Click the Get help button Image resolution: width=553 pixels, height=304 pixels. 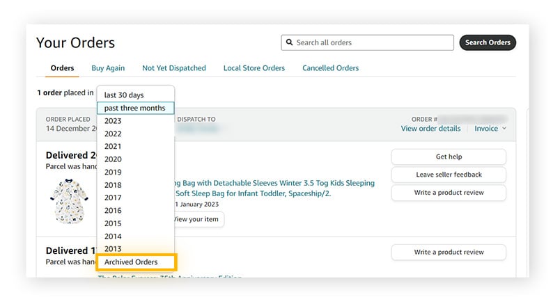[448, 157]
